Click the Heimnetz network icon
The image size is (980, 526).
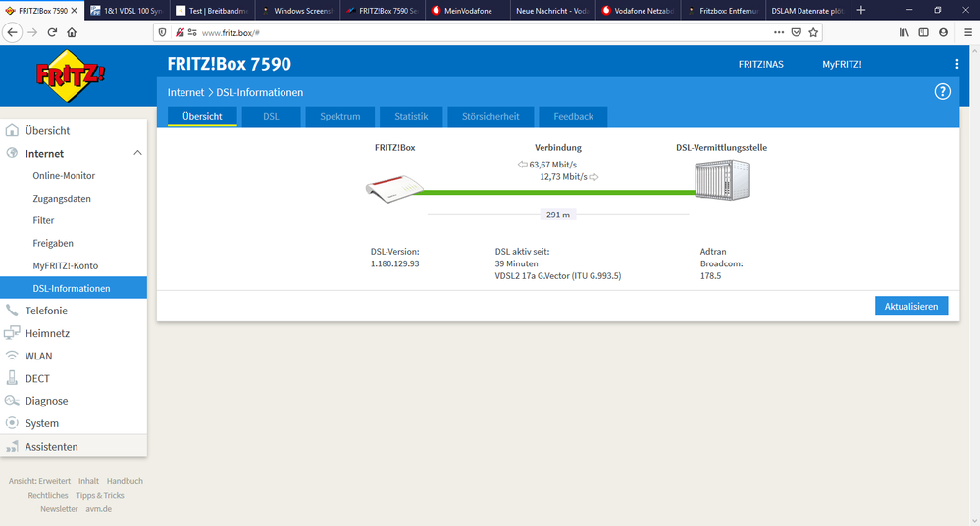pos(12,333)
